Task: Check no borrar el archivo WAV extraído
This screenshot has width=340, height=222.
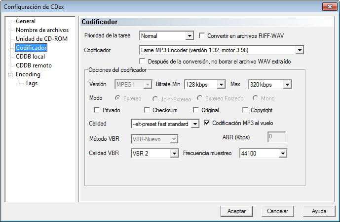Action: 142,62
